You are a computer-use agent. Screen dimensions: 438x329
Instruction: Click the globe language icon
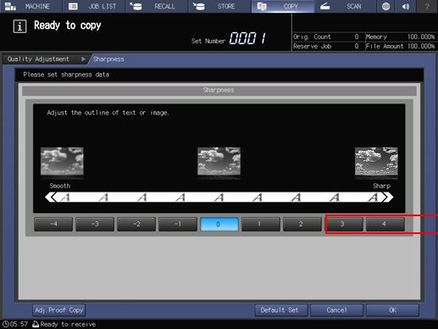click(x=385, y=6)
